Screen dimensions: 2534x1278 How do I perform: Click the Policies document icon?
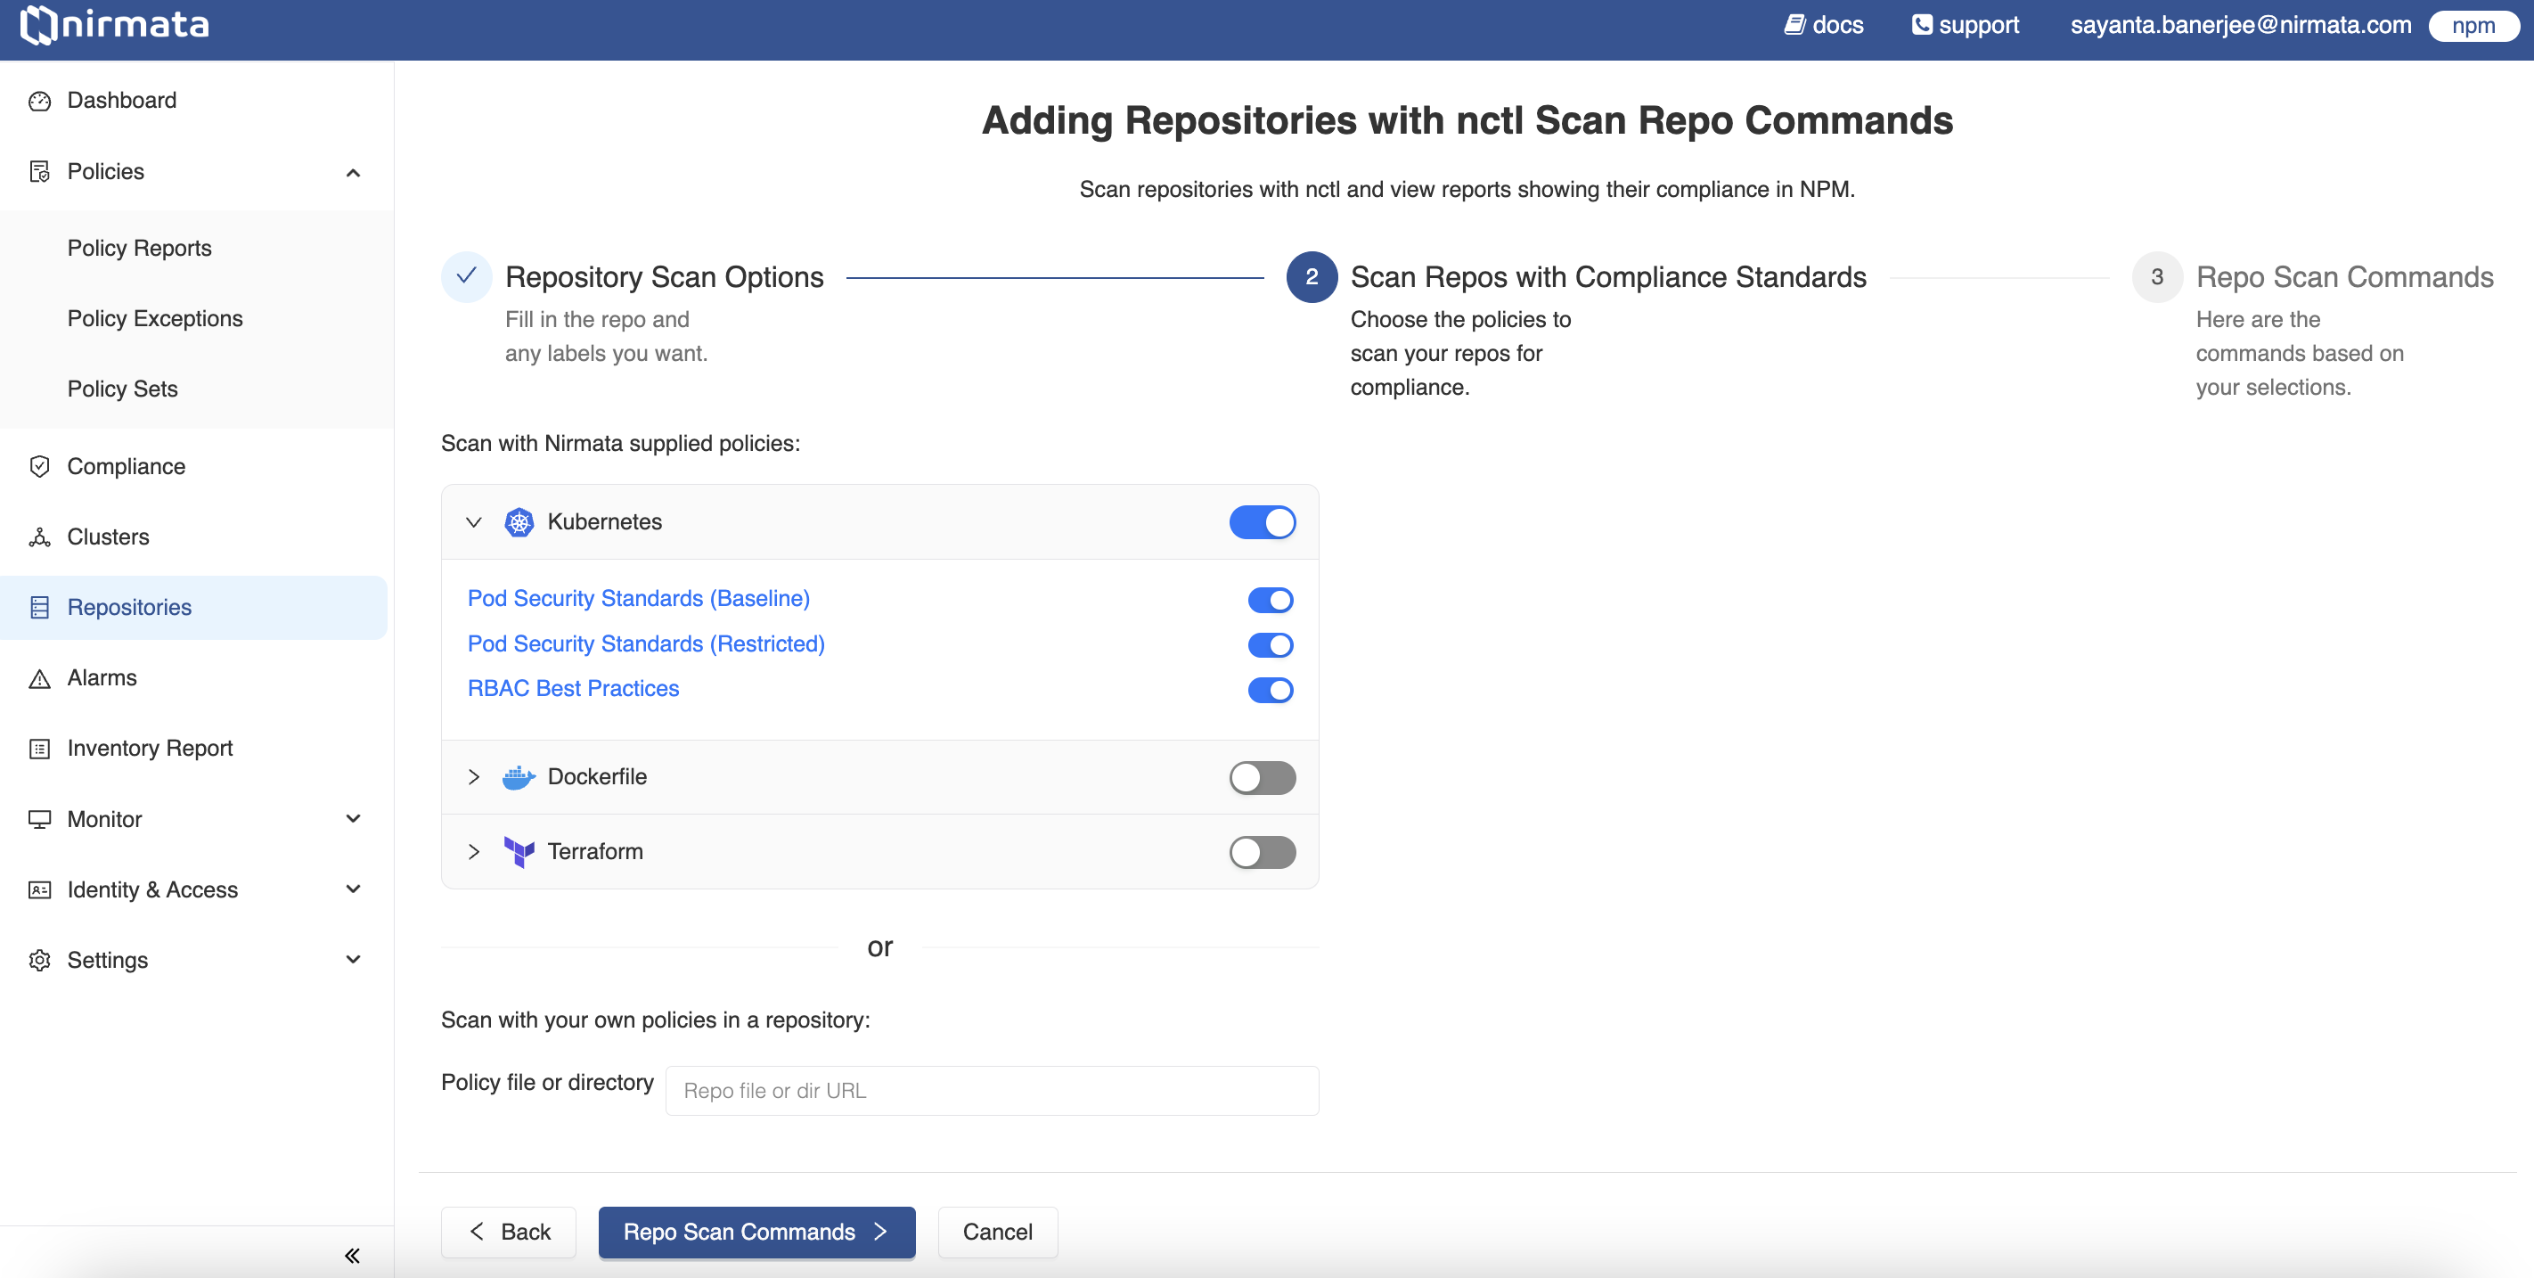pyautogui.click(x=39, y=172)
